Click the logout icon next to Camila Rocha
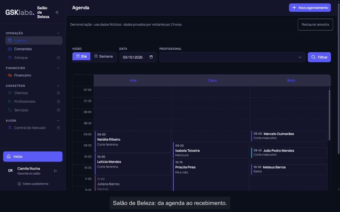Image resolution: width=340 pixels, height=212 pixels. [x=56, y=171]
